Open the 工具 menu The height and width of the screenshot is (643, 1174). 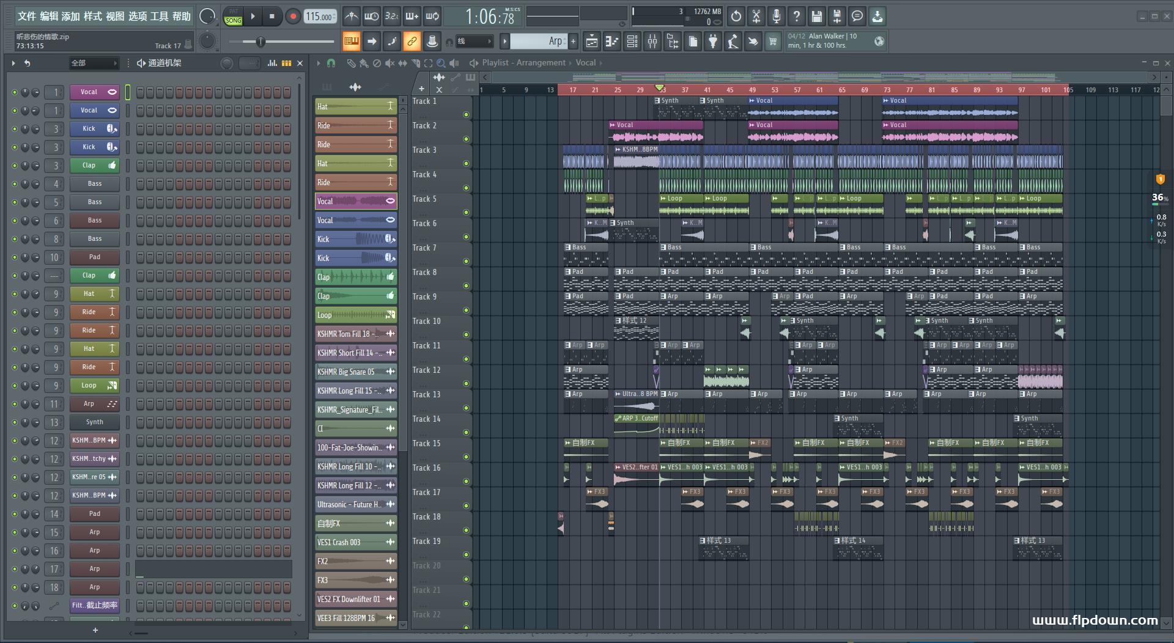point(159,17)
